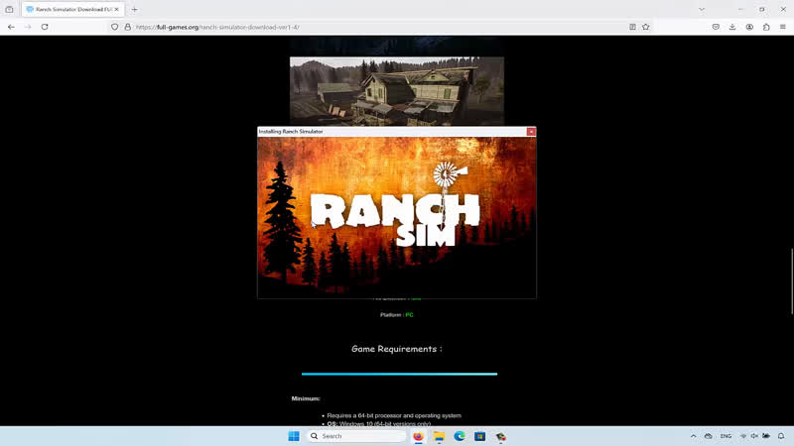Open Firefox from the taskbar
This screenshot has height=446, width=794.
pyautogui.click(x=418, y=436)
